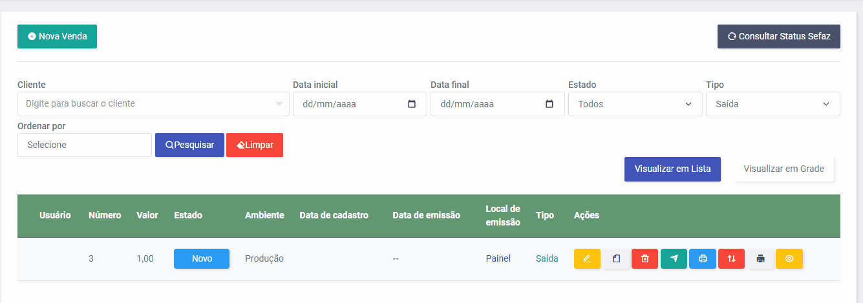Viewport: 863px width, 303px height.
Task: Open the Tipo dropdown showing Saída
Action: pyautogui.click(x=773, y=104)
